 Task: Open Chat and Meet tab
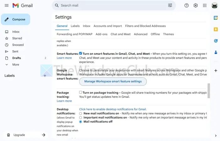120,34
